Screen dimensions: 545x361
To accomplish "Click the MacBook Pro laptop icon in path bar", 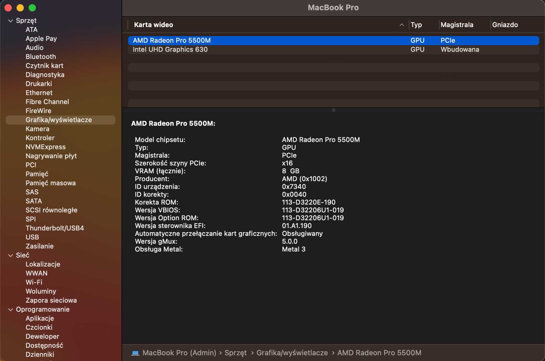I will (x=135, y=353).
